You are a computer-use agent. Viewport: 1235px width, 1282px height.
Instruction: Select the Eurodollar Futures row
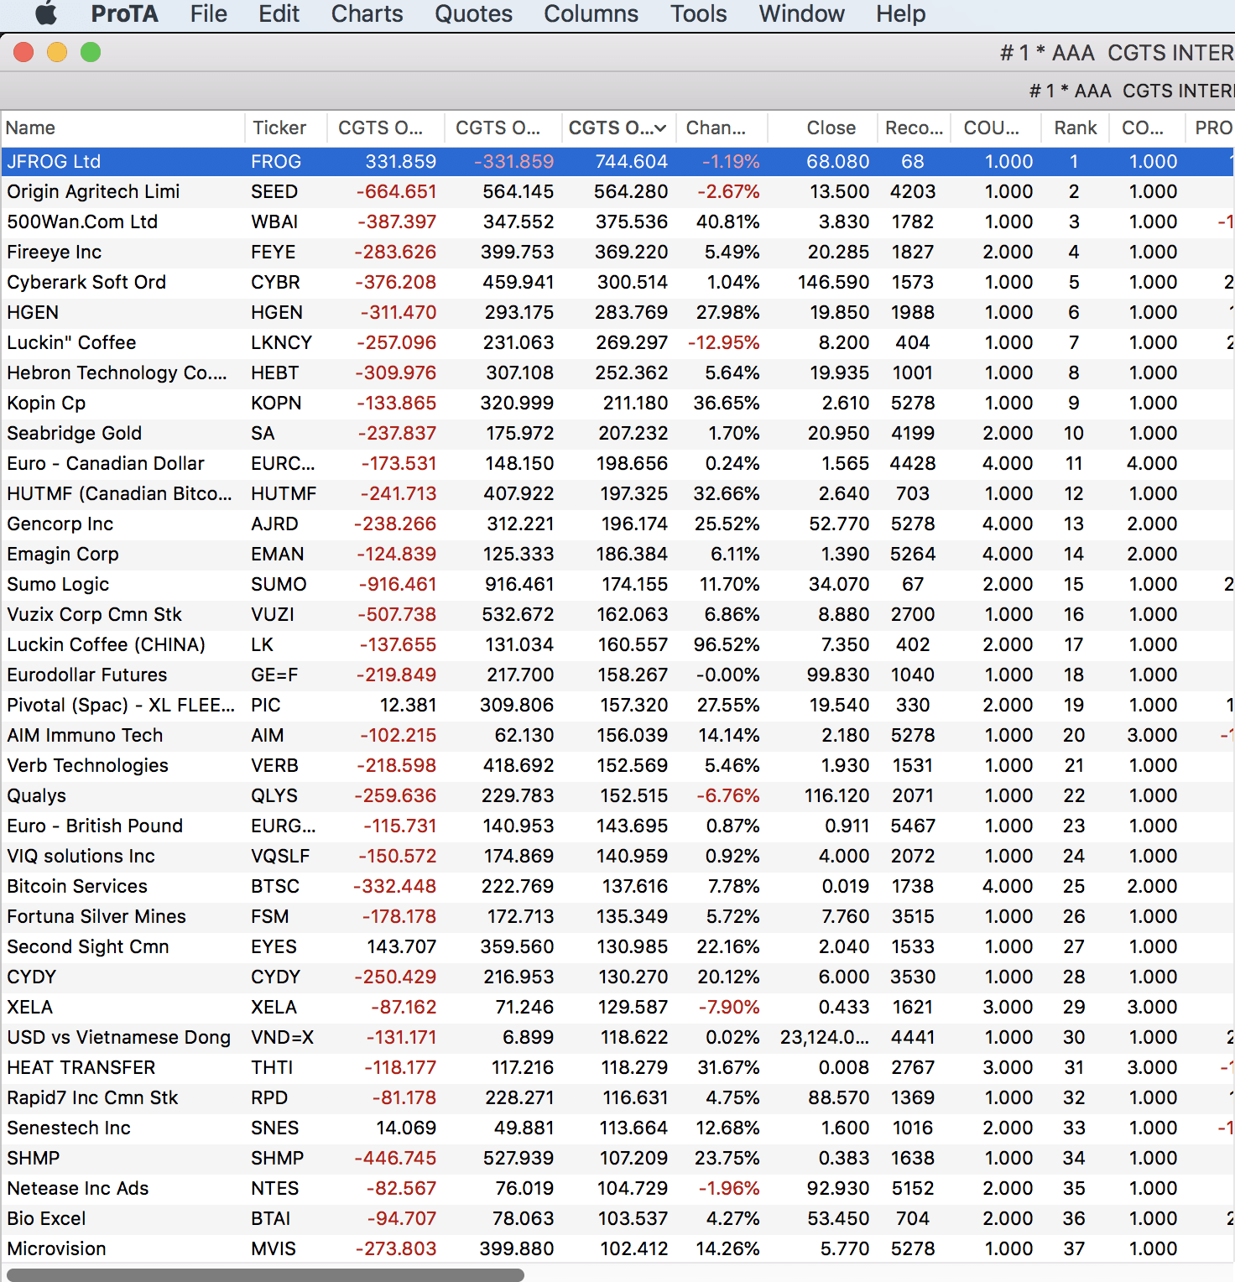pos(617,675)
